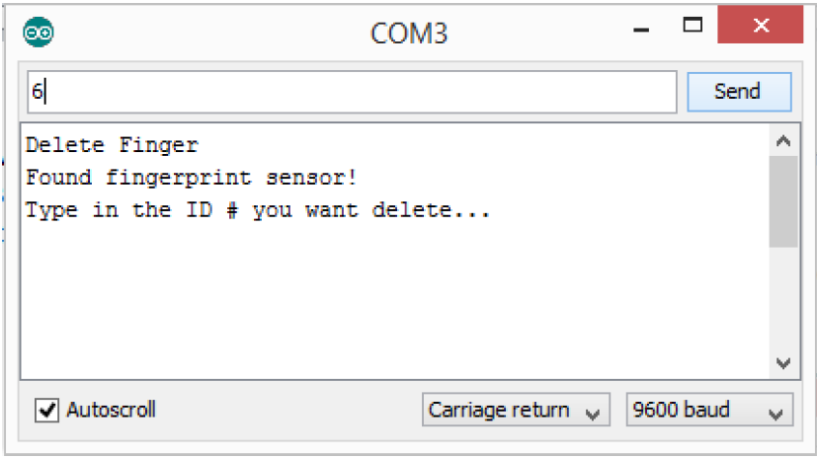The image size is (817, 459).
Task: Click the scroll down arrow in output pane
Action: click(783, 362)
